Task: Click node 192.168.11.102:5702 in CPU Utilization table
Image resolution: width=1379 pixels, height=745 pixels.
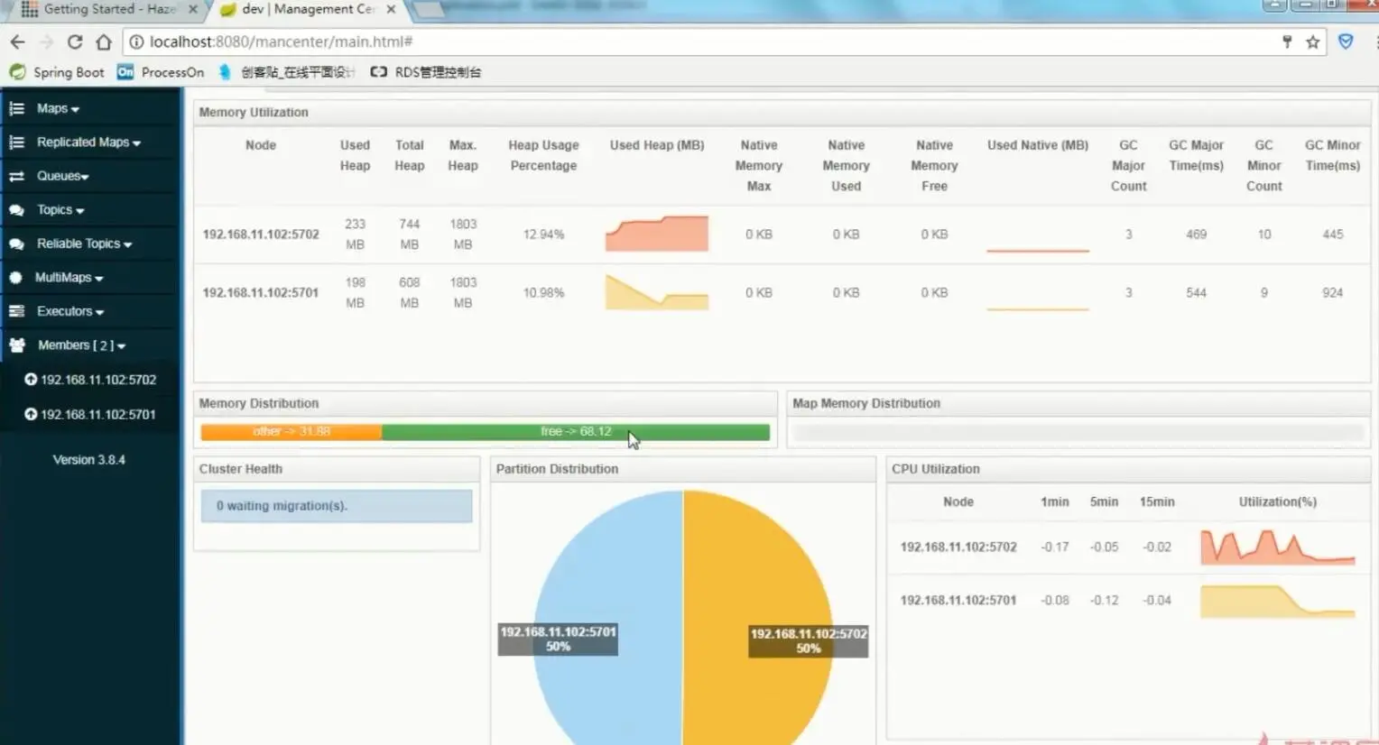Action: [958, 547]
